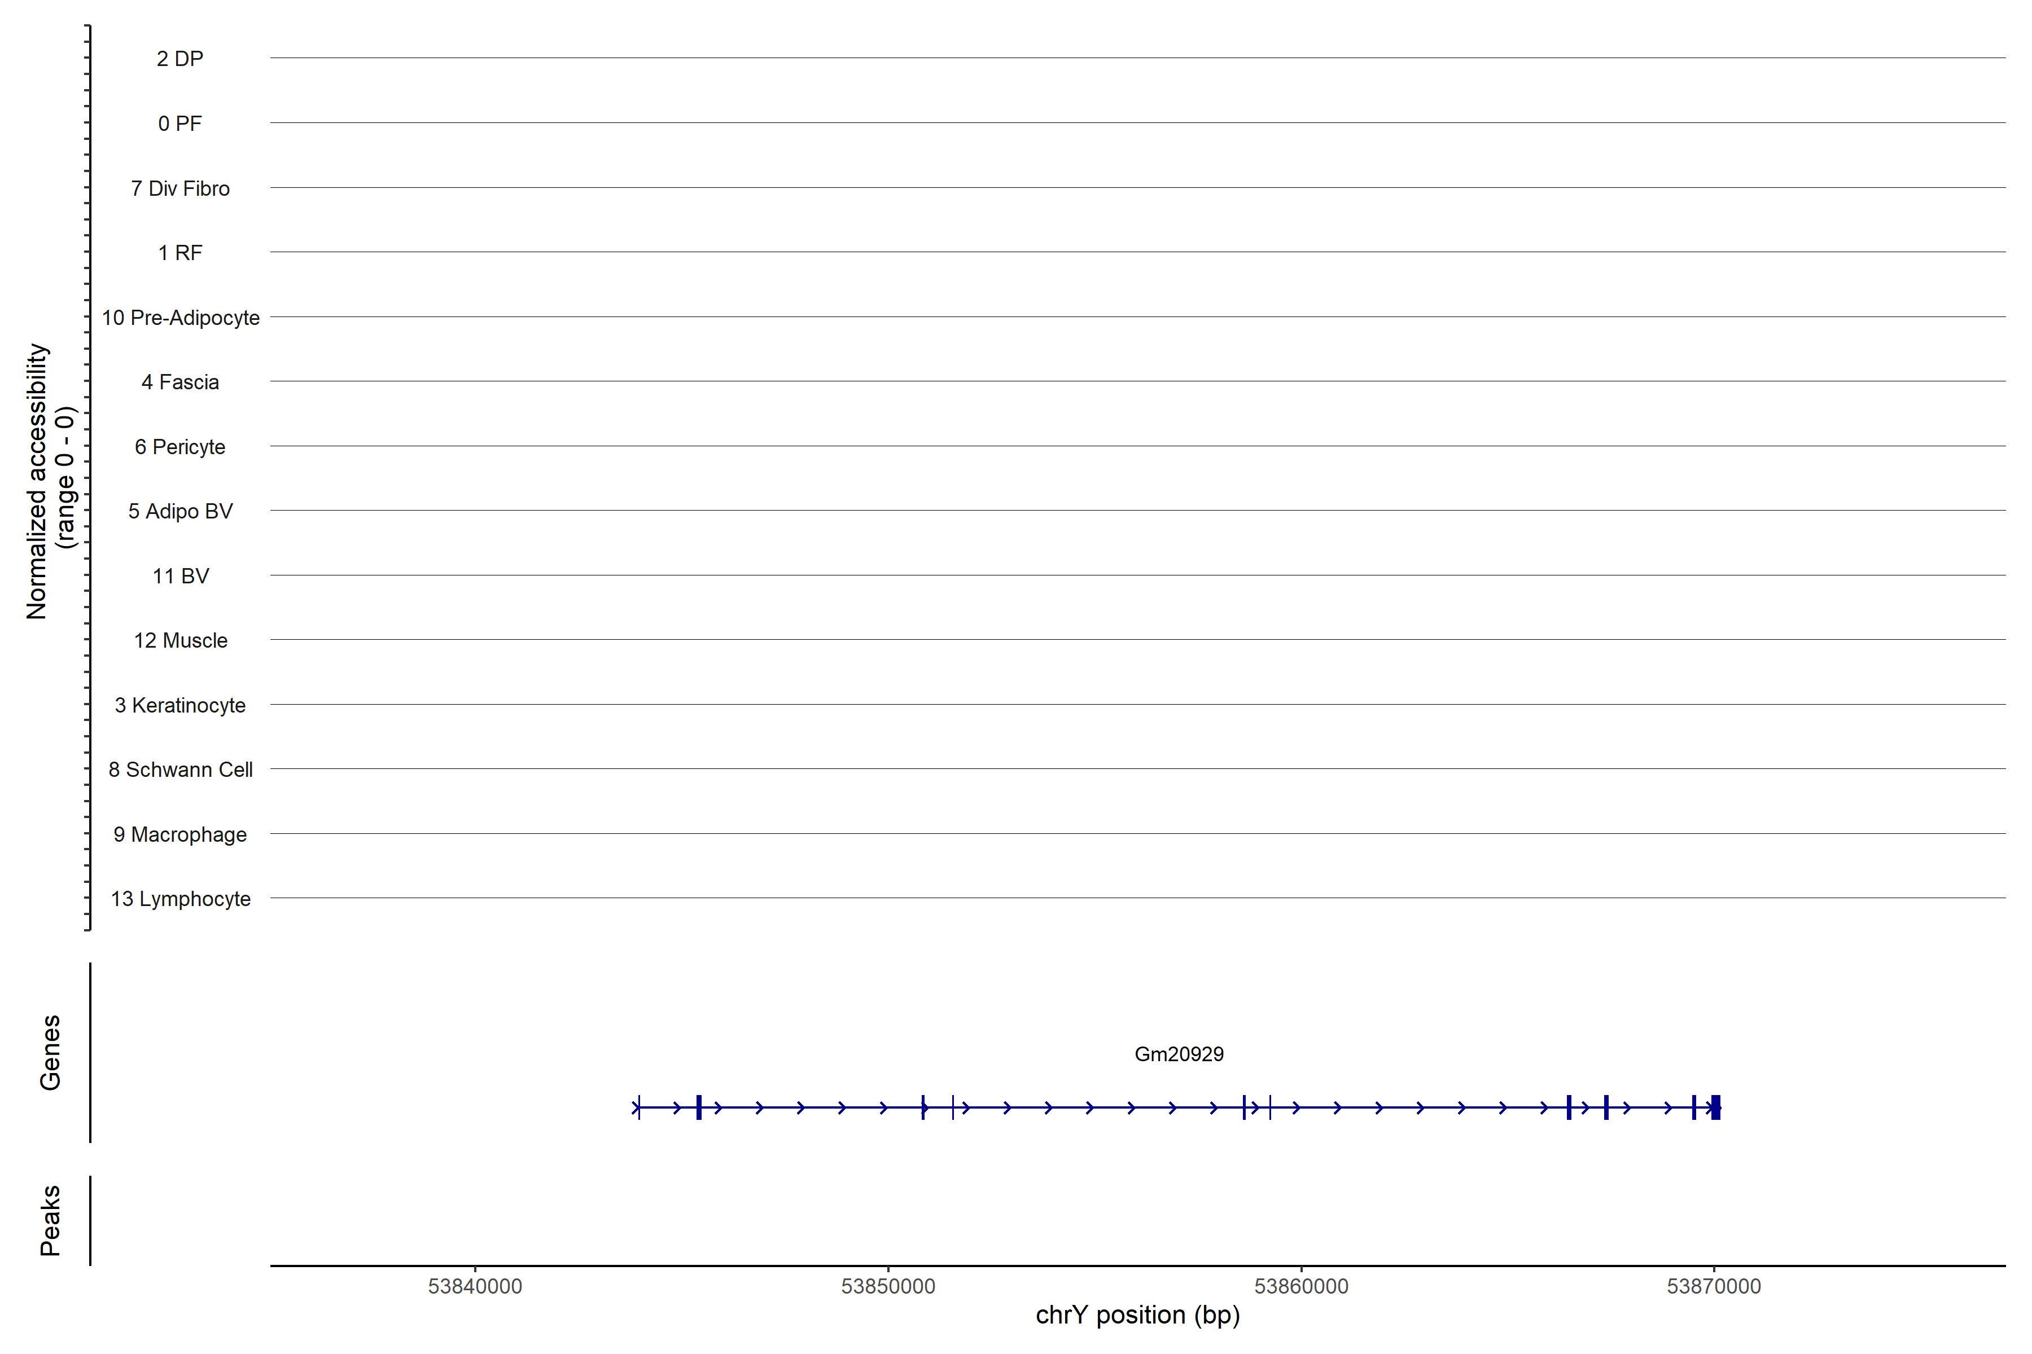Select the 0 PF track label

pos(179,124)
